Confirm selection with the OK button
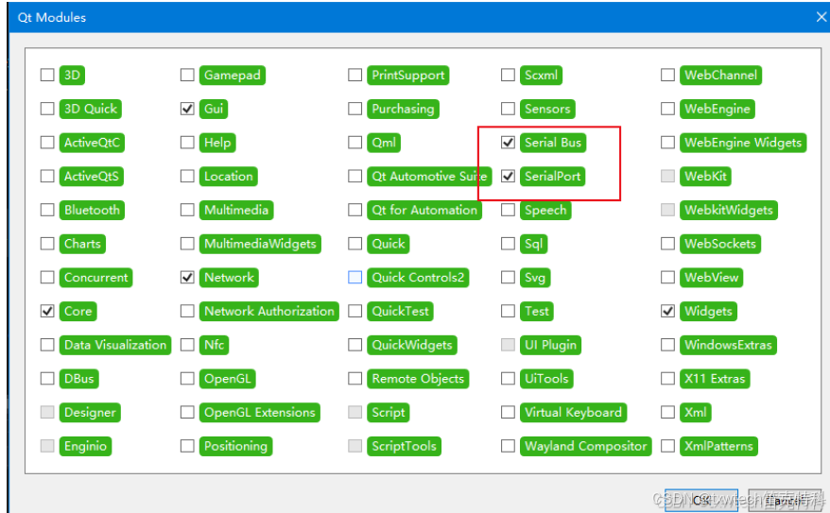The height and width of the screenshot is (513, 830). [x=701, y=500]
